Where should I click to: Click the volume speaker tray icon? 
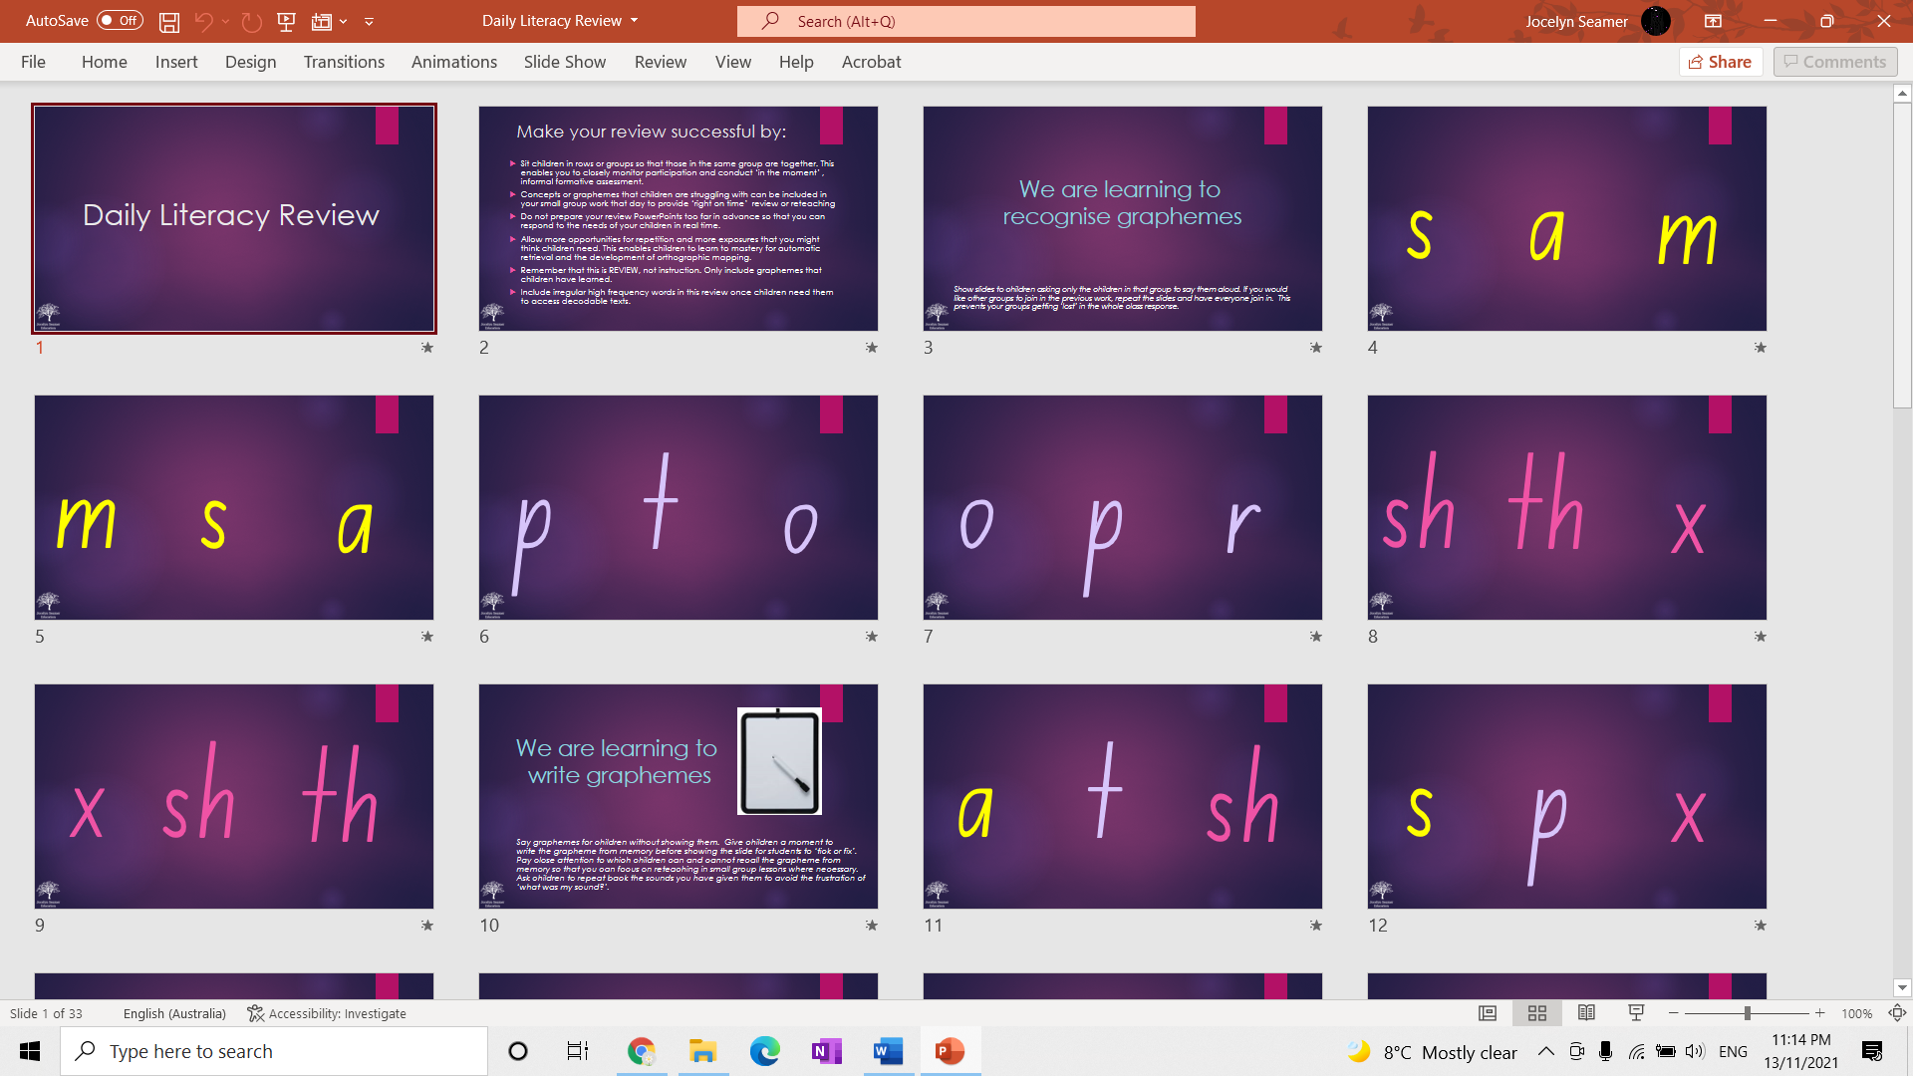(x=1694, y=1051)
